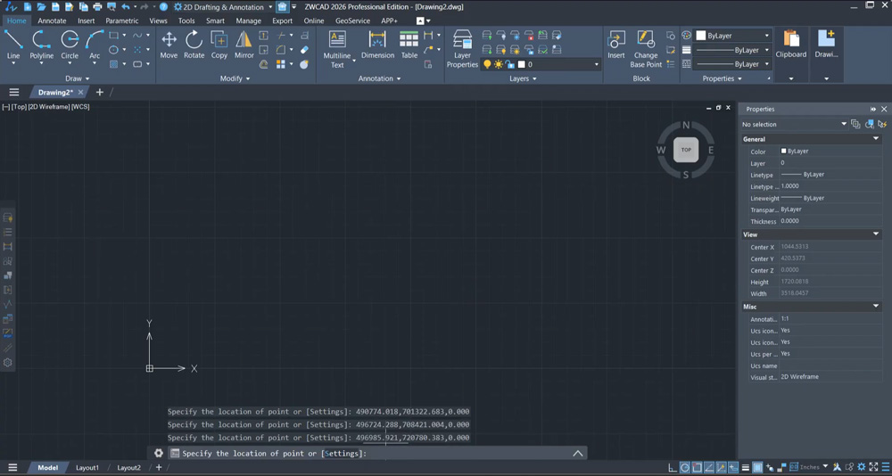This screenshot has height=476, width=892.
Task: Expand the Draw panel flyout arrow
Action: pyautogui.click(x=87, y=79)
